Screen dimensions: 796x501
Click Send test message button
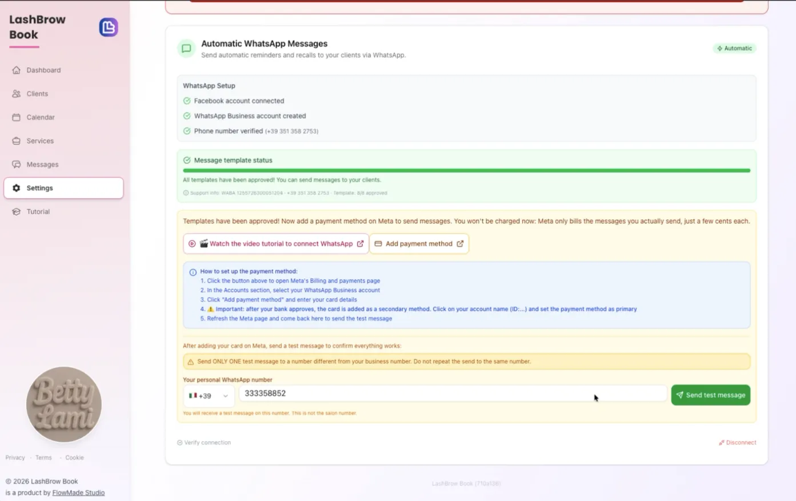pyautogui.click(x=710, y=395)
